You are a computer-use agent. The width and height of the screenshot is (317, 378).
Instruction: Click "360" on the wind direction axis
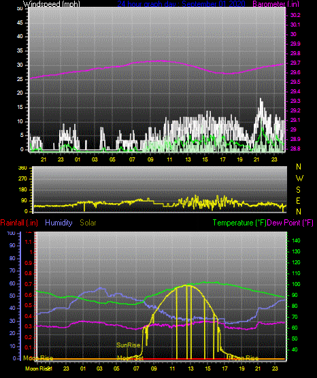pyautogui.click(x=22, y=168)
